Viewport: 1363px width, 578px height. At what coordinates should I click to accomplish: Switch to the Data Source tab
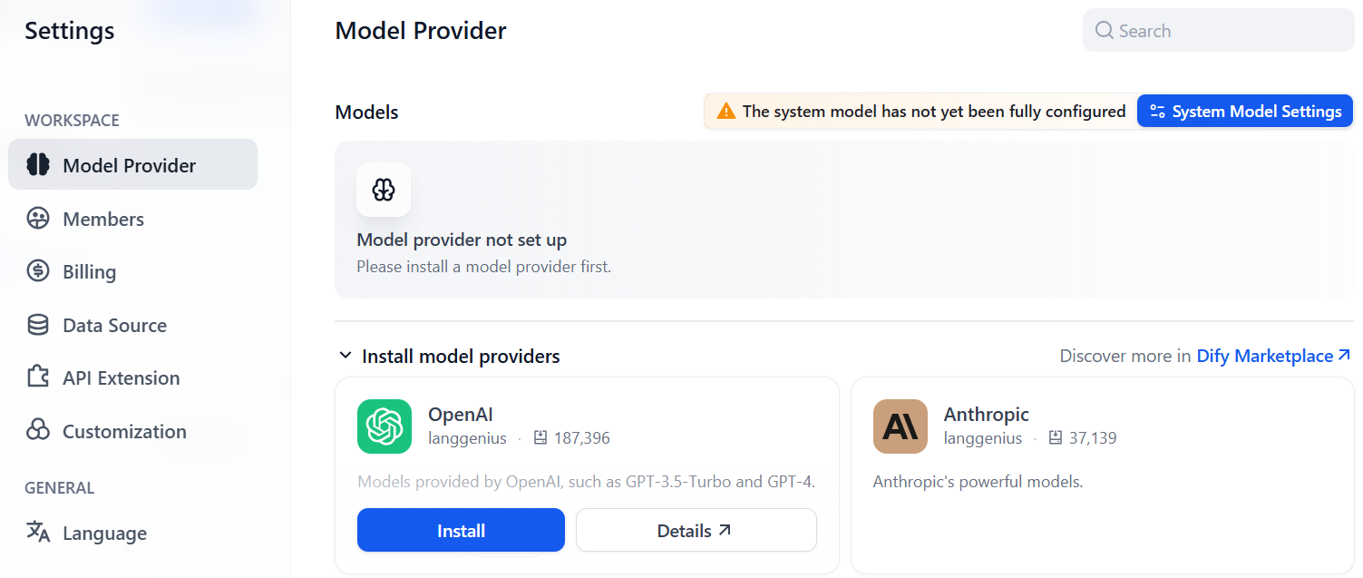[x=114, y=325]
